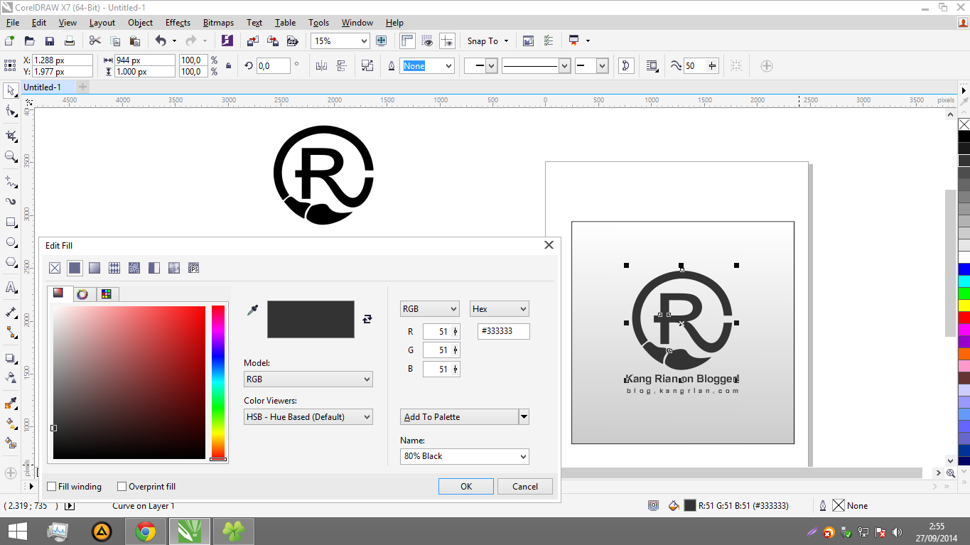This screenshot has height=545, width=970.
Task: Toggle the lock ratio padlock
Action: pyautogui.click(x=228, y=66)
